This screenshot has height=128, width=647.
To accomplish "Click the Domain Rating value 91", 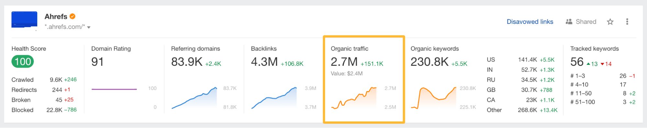I will coord(97,62).
